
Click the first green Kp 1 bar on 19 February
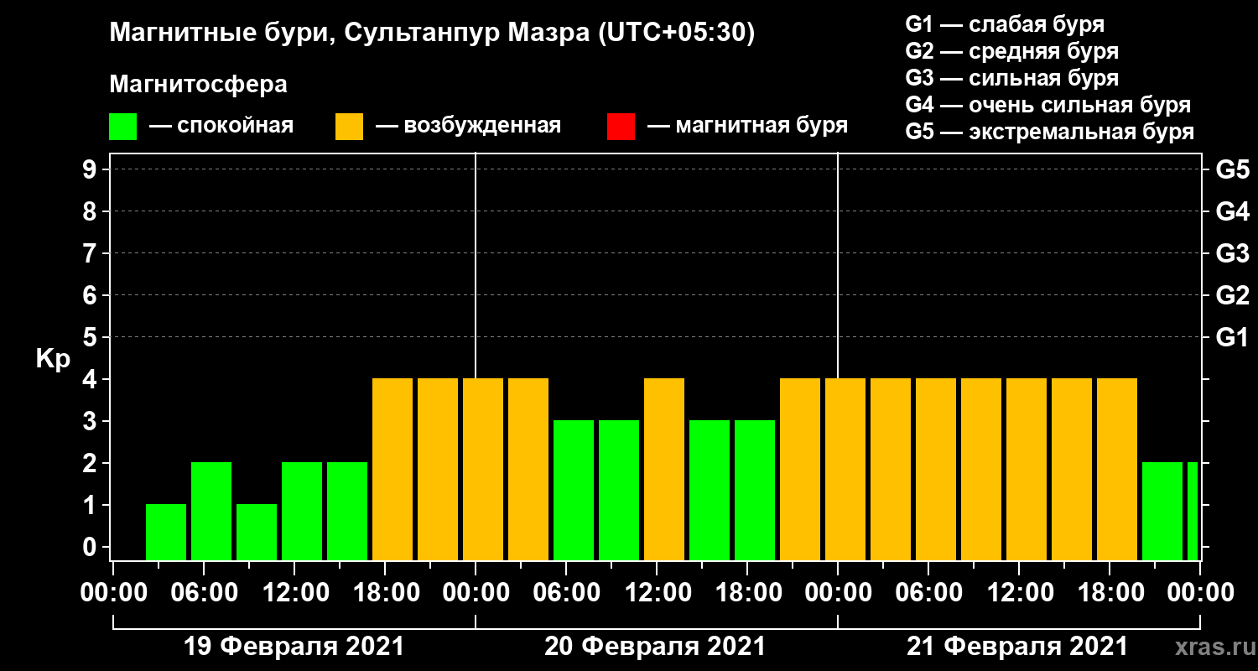166,532
